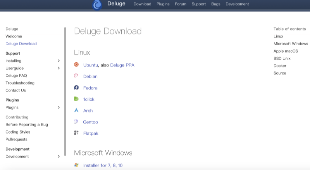Open Pullrequests page in sidebar

[x=16, y=139]
